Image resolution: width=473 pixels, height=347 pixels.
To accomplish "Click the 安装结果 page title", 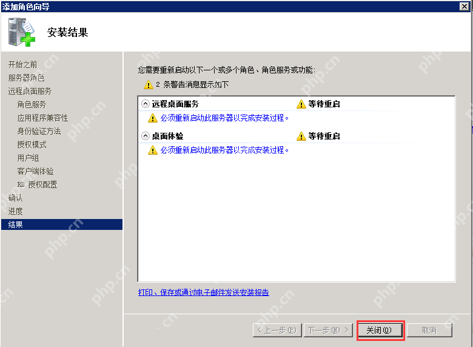I will tap(67, 32).
